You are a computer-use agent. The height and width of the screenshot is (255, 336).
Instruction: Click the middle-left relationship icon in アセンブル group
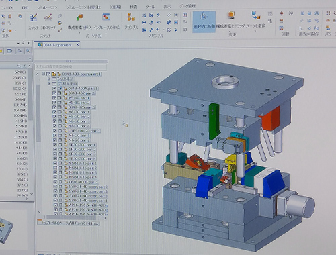pos(144,23)
